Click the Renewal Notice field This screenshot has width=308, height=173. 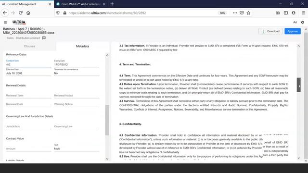click(77, 96)
